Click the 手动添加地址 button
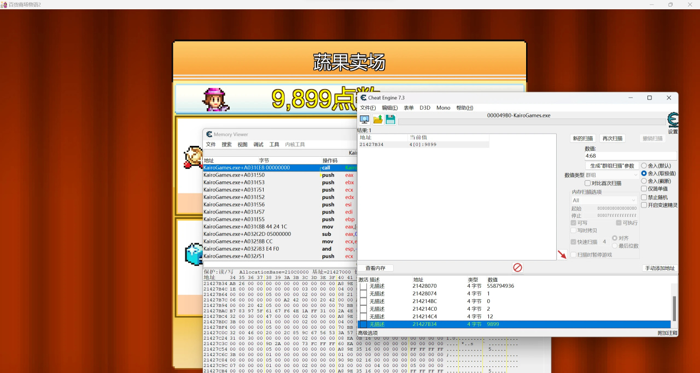This screenshot has height=373, width=700. click(x=660, y=268)
